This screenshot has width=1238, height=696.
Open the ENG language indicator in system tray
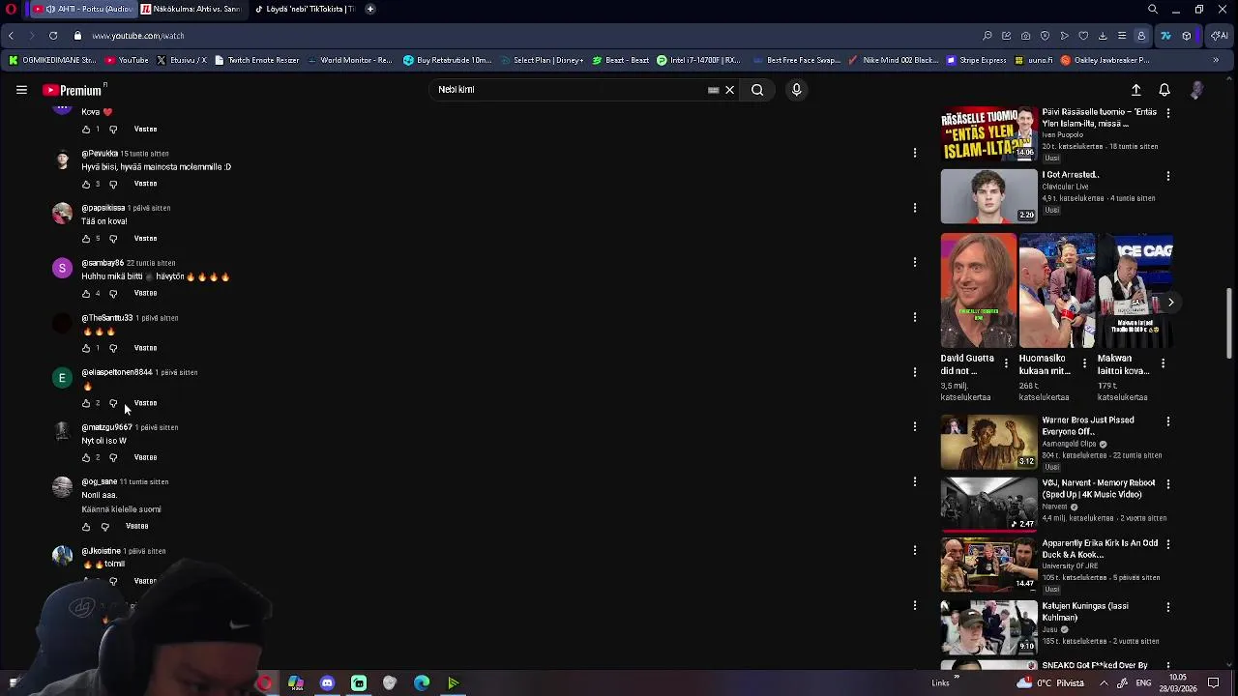click(1143, 683)
